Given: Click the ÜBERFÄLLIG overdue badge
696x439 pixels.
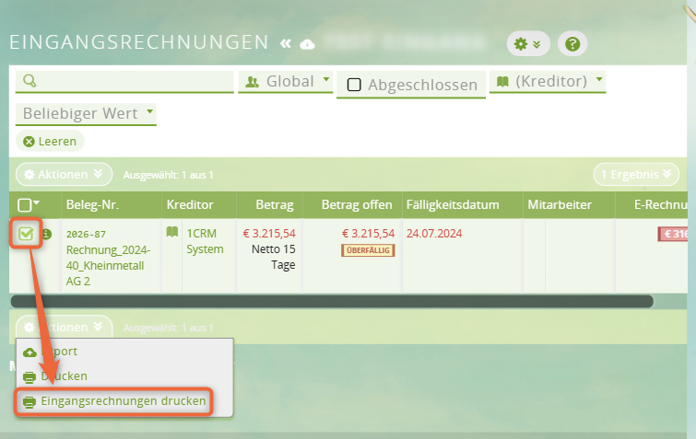Looking at the screenshot, I should [x=368, y=250].
